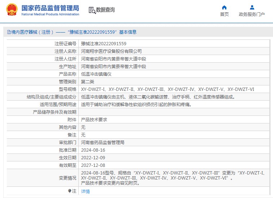Image resolution: width=273 pixels, height=198 pixels.
Task: Open the 详情 link
Action: [86, 191]
